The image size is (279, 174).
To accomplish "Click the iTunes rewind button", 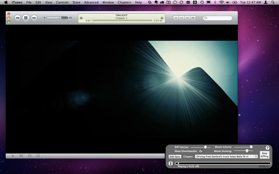I will click(17, 18).
